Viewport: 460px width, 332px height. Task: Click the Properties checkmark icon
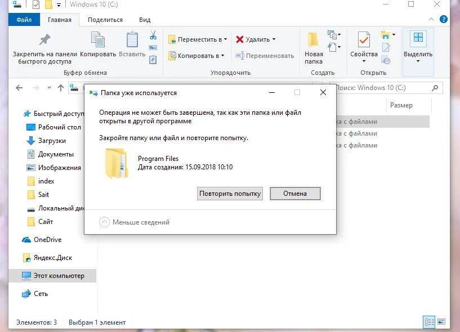pos(364,39)
